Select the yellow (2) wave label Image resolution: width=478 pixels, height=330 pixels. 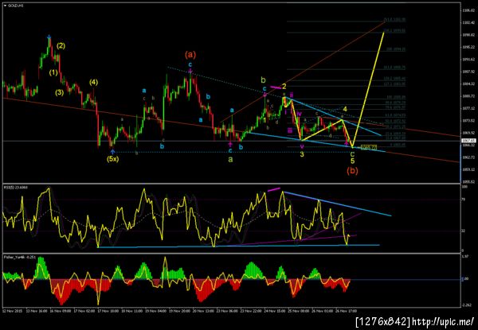pos(61,46)
